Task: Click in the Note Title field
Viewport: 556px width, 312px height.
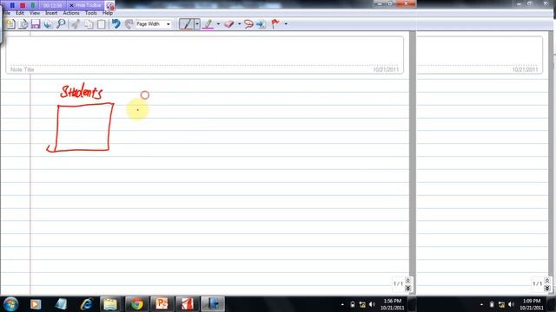Action: [205, 55]
